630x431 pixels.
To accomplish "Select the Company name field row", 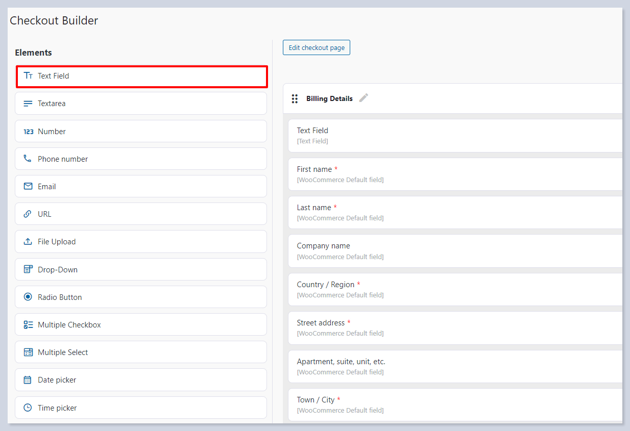I will [454, 251].
